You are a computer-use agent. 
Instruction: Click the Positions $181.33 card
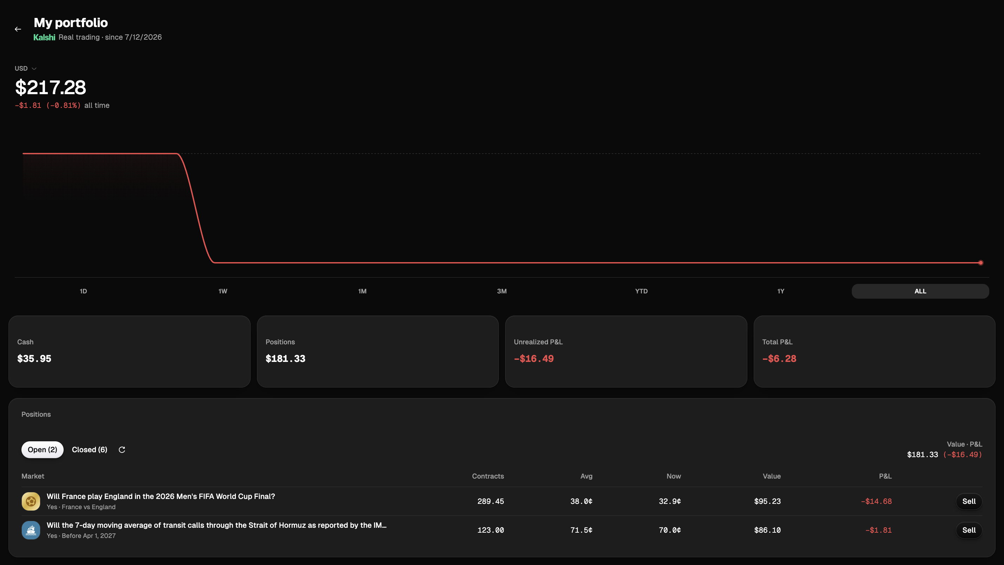(x=378, y=351)
